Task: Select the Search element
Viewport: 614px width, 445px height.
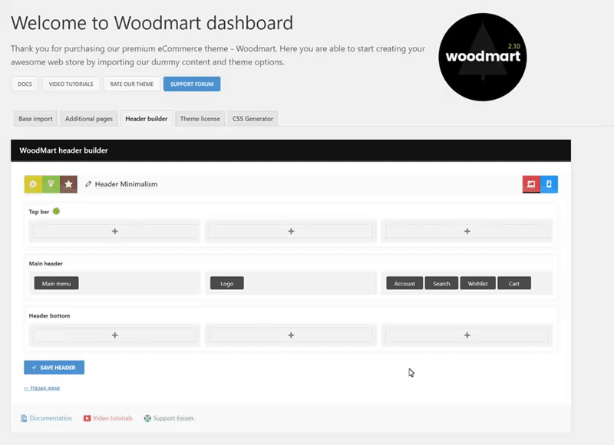Action: (441, 283)
